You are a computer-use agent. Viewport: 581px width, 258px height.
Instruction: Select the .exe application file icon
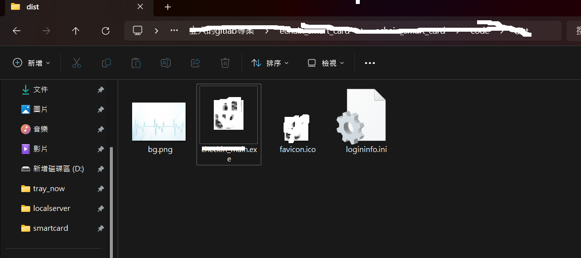tap(229, 114)
